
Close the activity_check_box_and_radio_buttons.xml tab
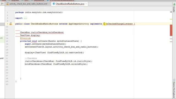(49, 4)
